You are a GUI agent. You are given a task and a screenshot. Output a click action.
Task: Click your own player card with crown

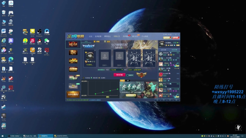[x=90, y=58]
